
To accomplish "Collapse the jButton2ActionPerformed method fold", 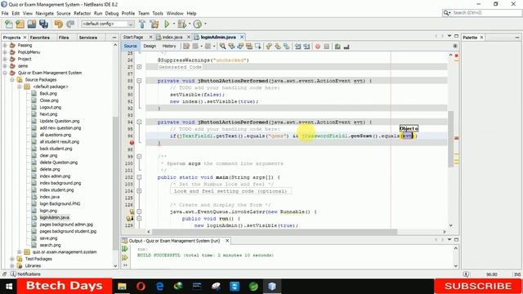I will (139, 81).
